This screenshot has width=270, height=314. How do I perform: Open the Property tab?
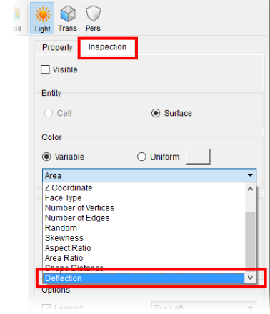[57, 47]
